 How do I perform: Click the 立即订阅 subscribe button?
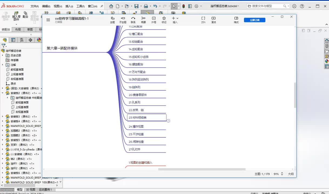[254, 20]
